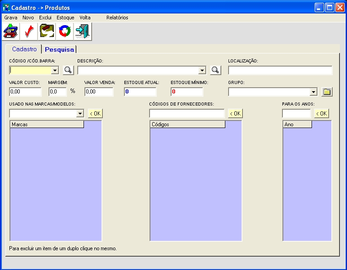Click the Novo red checkmark toolbar icon
The width and height of the screenshot is (347, 270).
[29, 32]
